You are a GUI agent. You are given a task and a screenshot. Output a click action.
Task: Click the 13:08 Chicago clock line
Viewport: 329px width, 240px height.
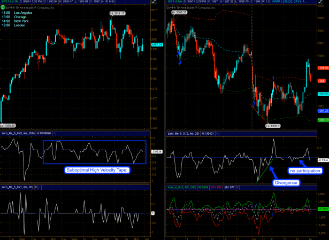pos(14,17)
